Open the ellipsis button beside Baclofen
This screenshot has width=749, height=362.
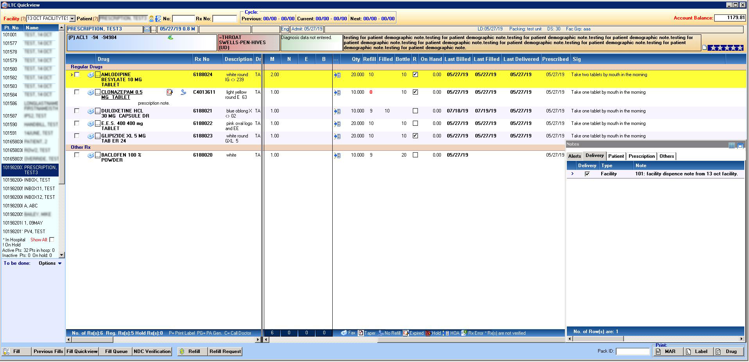coord(98,155)
